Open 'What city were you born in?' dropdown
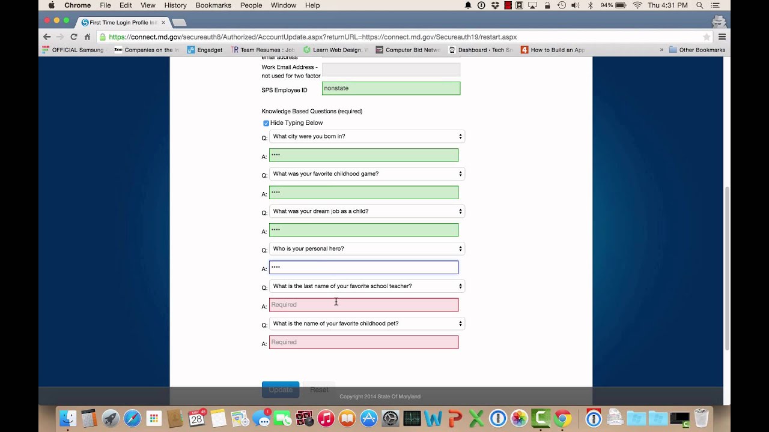Image resolution: width=769 pixels, height=432 pixels. (x=366, y=136)
